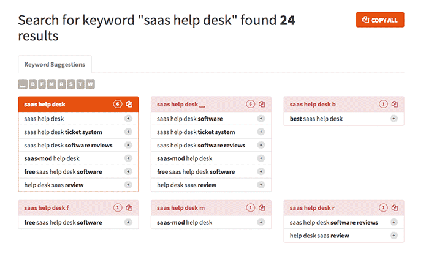
Task: Copy the 'saas help desk _' group
Action: [x=262, y=104]
